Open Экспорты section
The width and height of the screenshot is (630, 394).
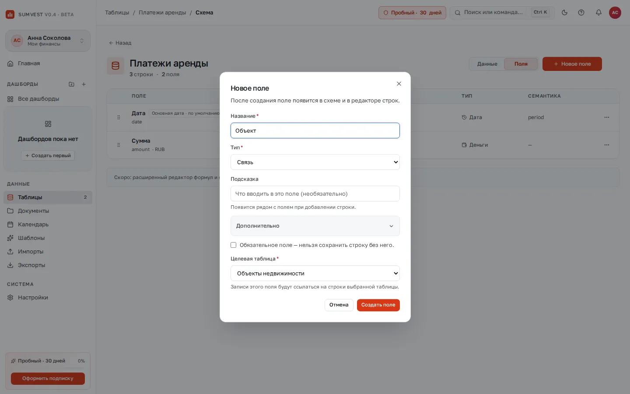pyautogui.click(x=48, y=265)
